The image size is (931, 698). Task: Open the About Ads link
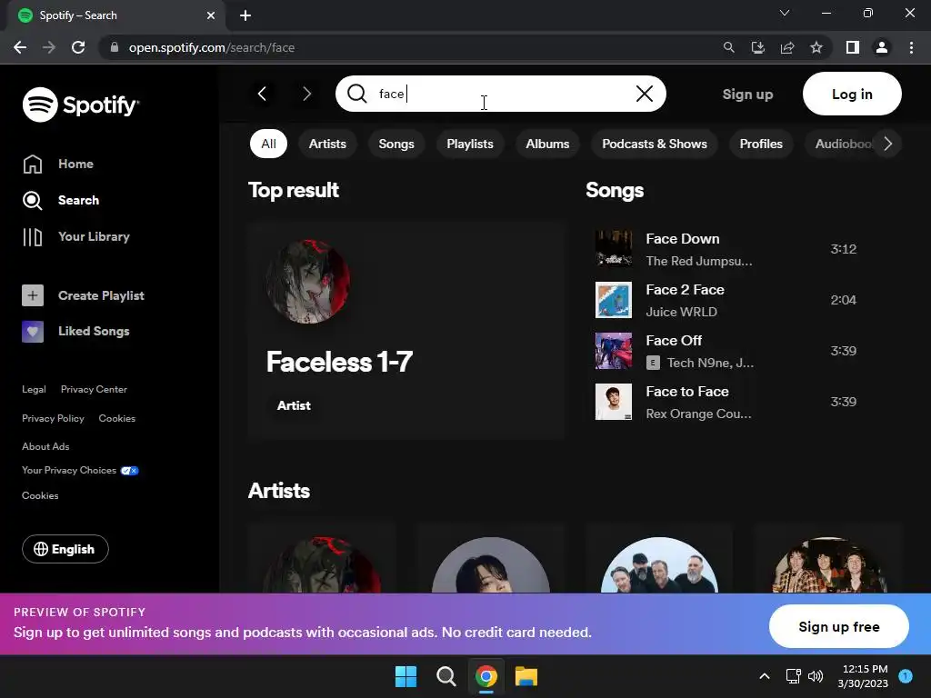pos(45,446)
